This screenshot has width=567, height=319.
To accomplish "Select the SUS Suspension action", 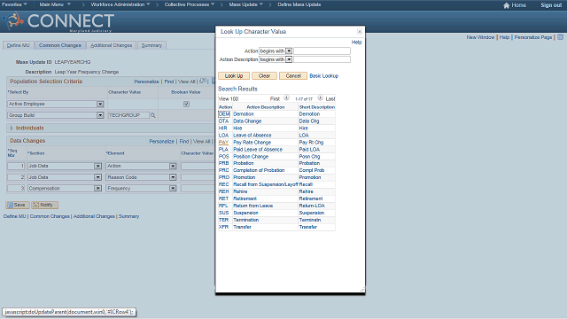I will click(x=224, y=213).
